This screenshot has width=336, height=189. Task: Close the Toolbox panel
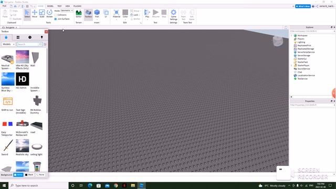point(46,31)
